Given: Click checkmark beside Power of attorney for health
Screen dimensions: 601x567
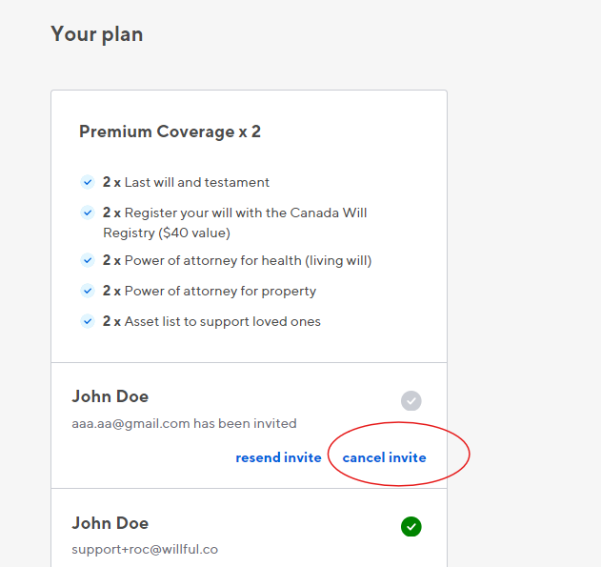Looking at the screenshot, I should pyautogui.click(x=88, y=260).
